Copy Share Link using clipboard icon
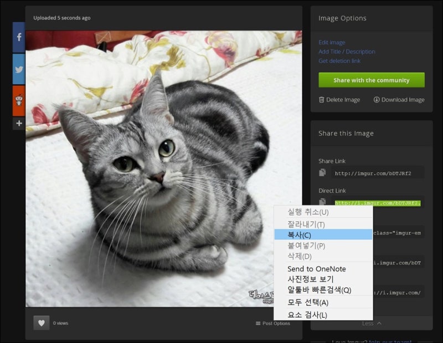The image size is (443, 343). pyautogui.click(x=322, y=172)
